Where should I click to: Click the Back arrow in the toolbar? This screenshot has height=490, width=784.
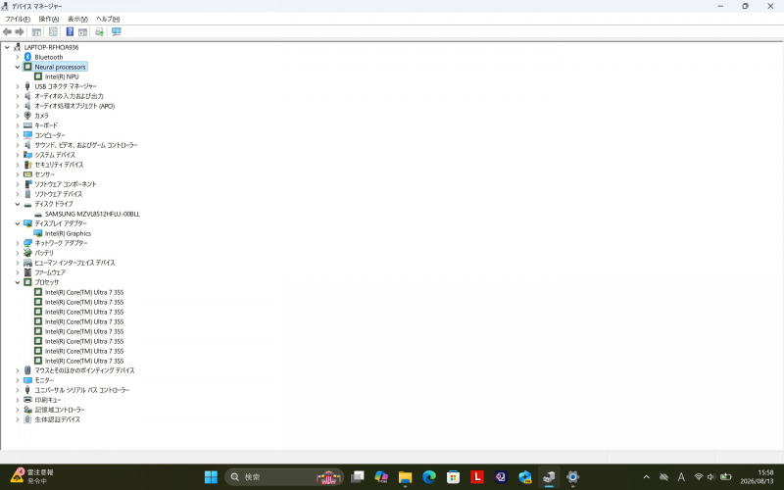click(x=7, y=32)
